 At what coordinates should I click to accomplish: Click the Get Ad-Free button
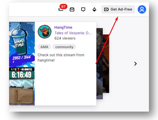[x=118, y=9]
